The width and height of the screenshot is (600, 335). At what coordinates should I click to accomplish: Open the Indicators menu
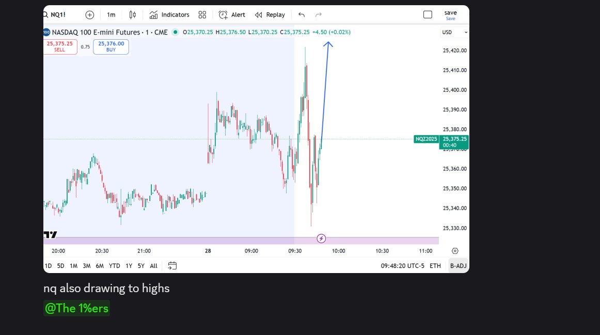169,15
